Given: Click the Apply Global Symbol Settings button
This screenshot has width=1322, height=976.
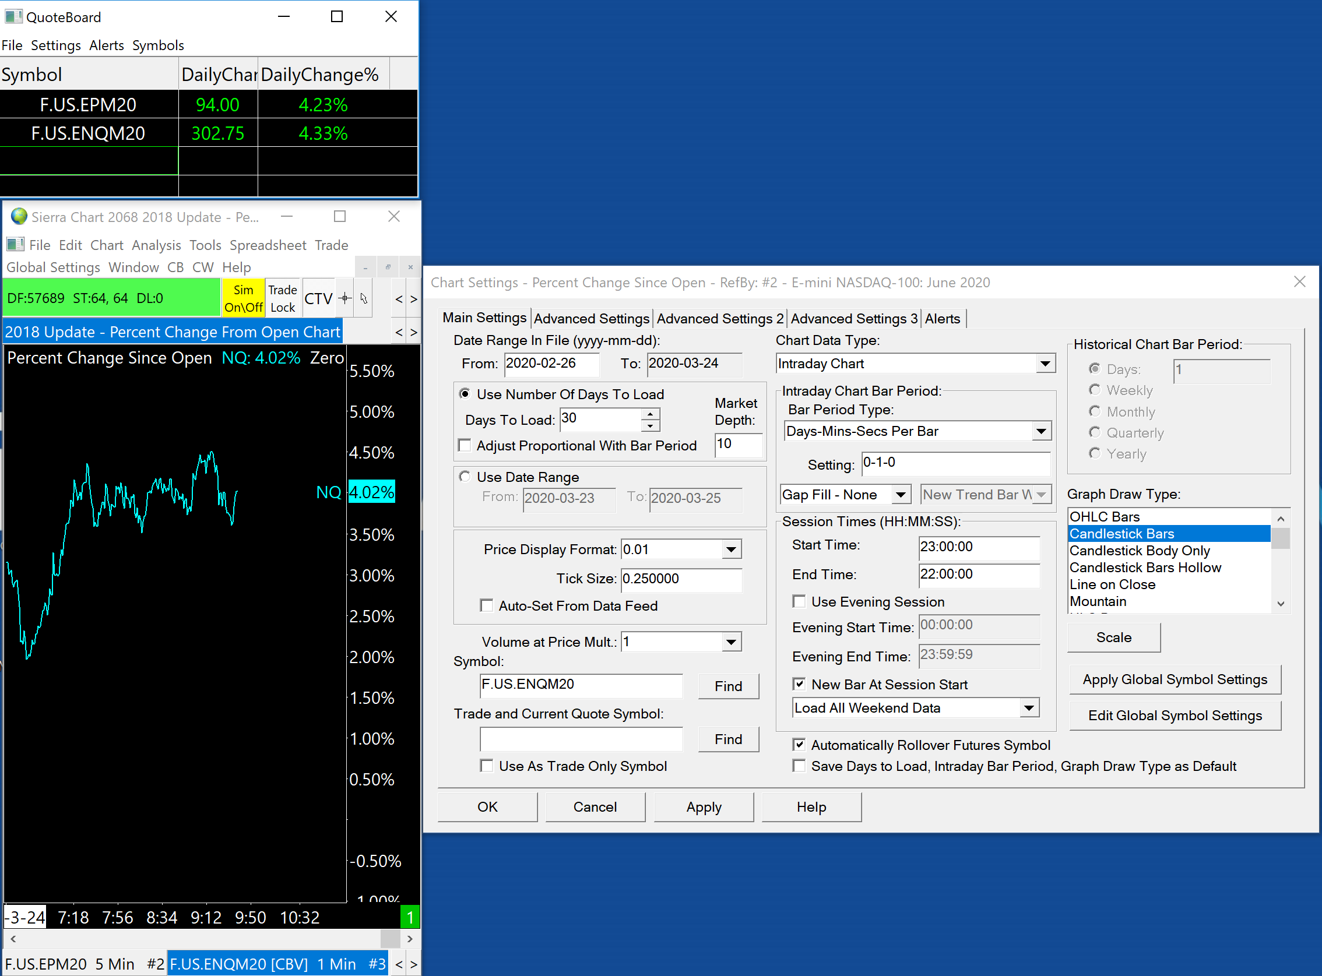Looking at the screenshot, I should [x=1175, y=679].
